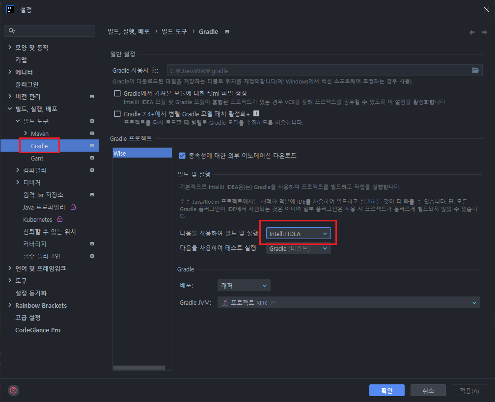This screenshot has width=495, height=402.
Task: Open folder browser for Gradle 사용자 홈 path
Action: click(475, 70)
